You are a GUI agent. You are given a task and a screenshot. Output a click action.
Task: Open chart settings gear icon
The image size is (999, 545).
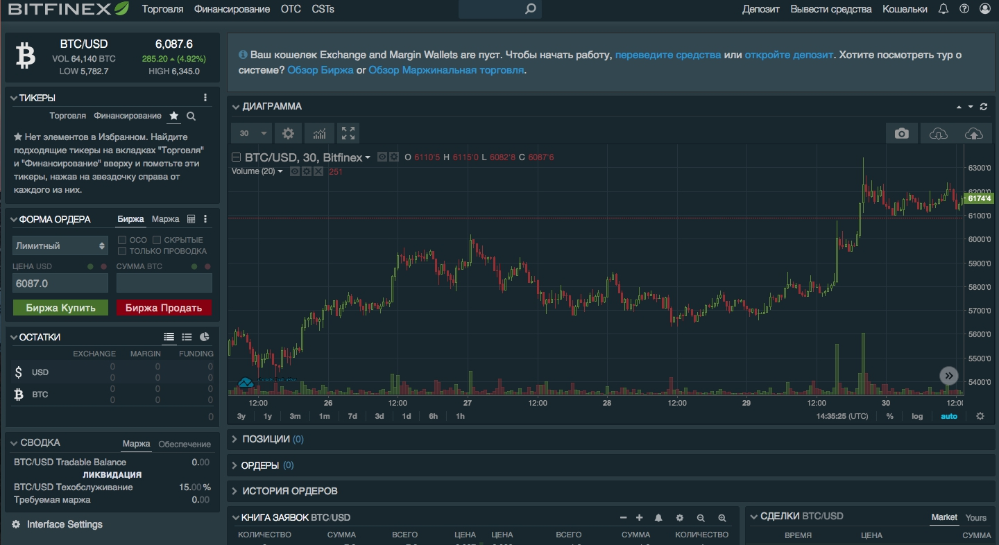point(288,134)
